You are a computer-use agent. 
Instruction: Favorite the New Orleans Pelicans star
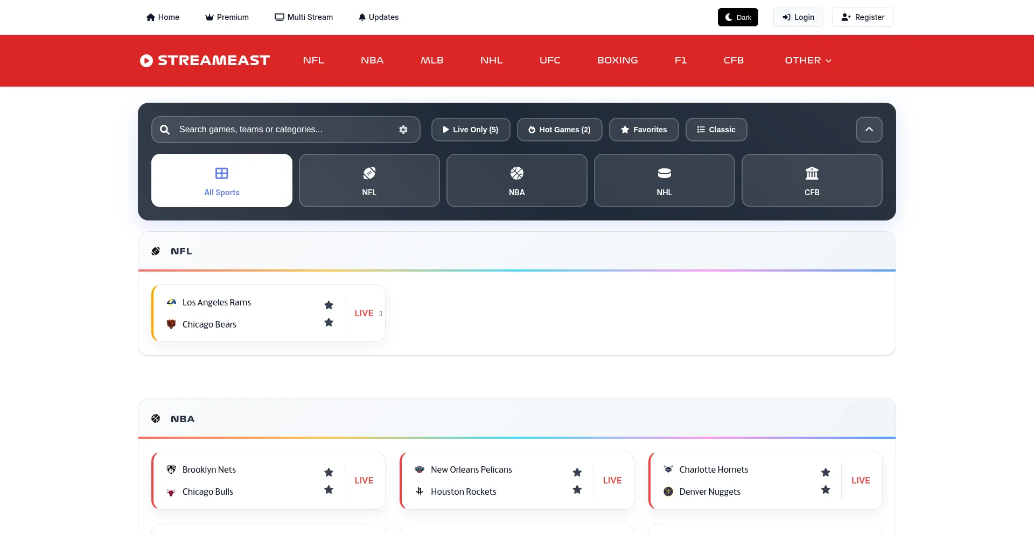click(x=577, y=472)
